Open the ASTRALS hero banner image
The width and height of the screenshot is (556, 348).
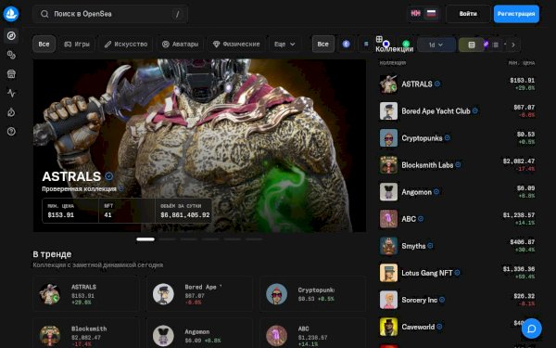tap(199, 146)
